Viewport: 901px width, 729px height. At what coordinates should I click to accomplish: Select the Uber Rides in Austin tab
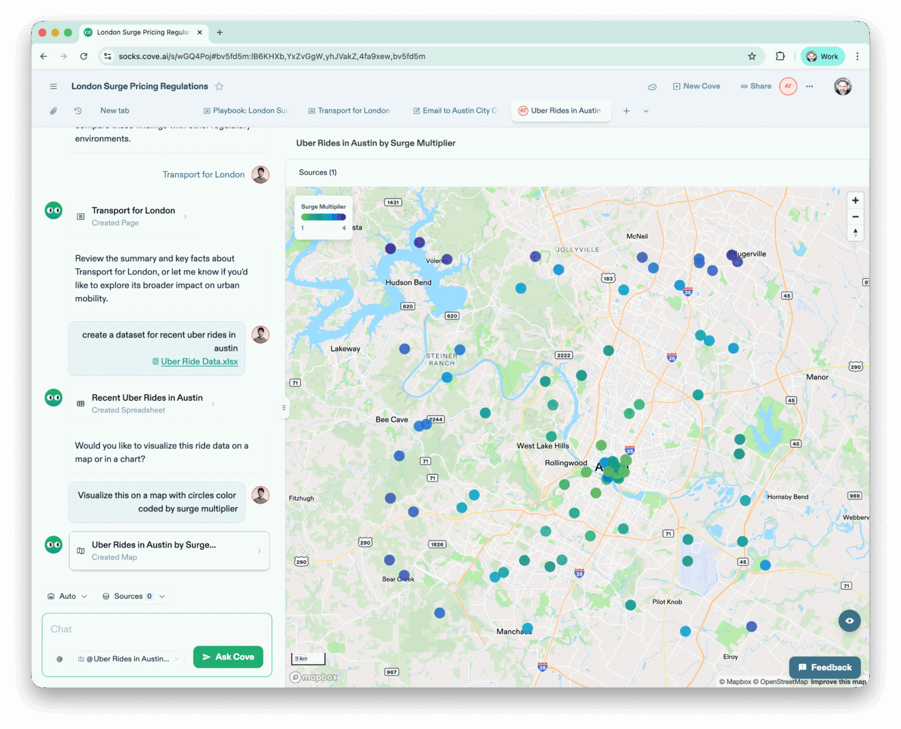(561, 111)
